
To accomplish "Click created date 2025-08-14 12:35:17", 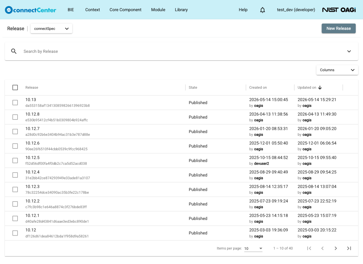I will pos(269,186).
